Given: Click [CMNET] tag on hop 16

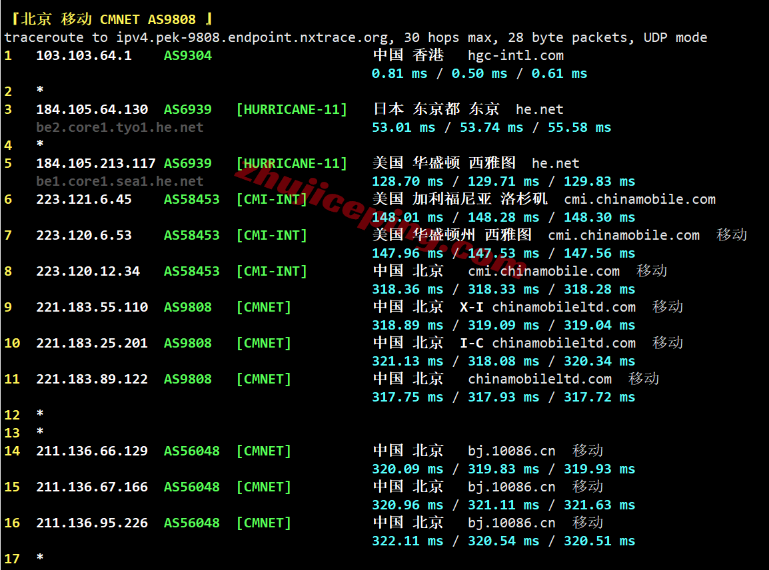Looking at the screenshot, I should point(263,523).
